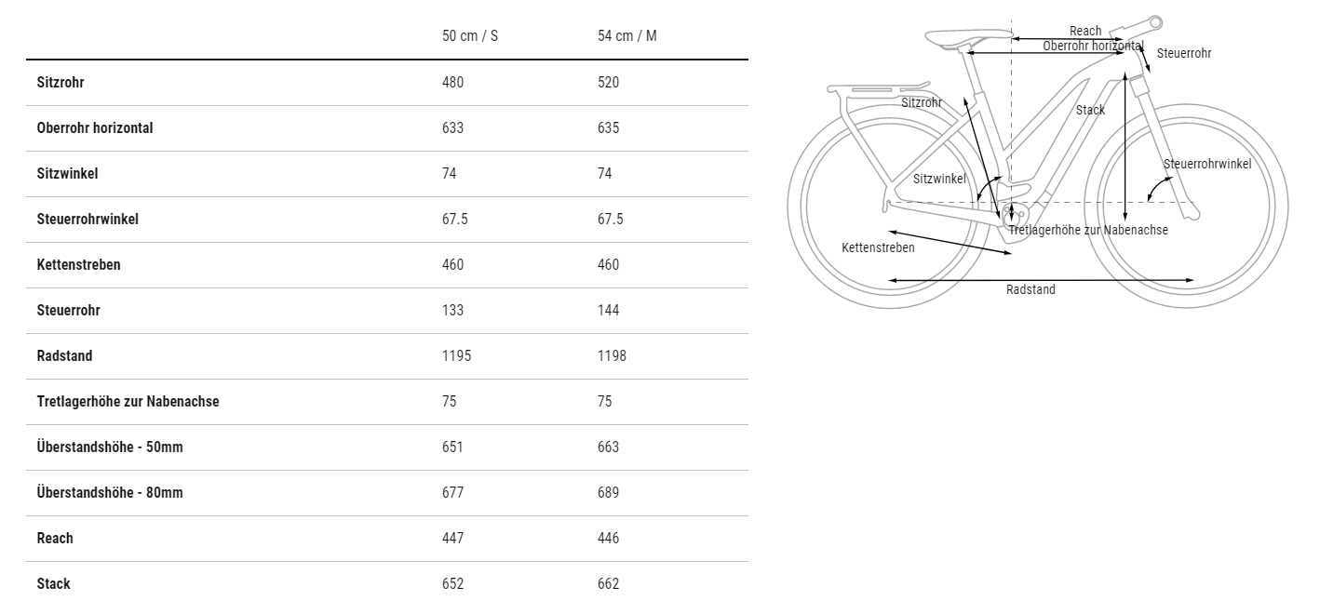The image size is (1320, 614).
Task: Click the Überstandshöhe - 50mm row label
Action: click(x=110, y=447)
